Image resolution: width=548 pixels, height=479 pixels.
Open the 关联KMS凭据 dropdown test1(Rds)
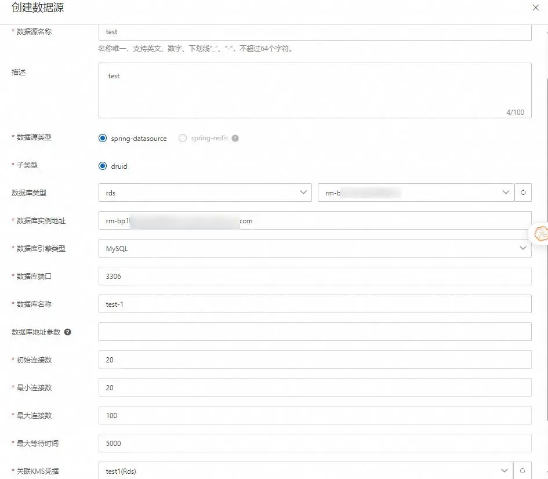tap(306, 471)
